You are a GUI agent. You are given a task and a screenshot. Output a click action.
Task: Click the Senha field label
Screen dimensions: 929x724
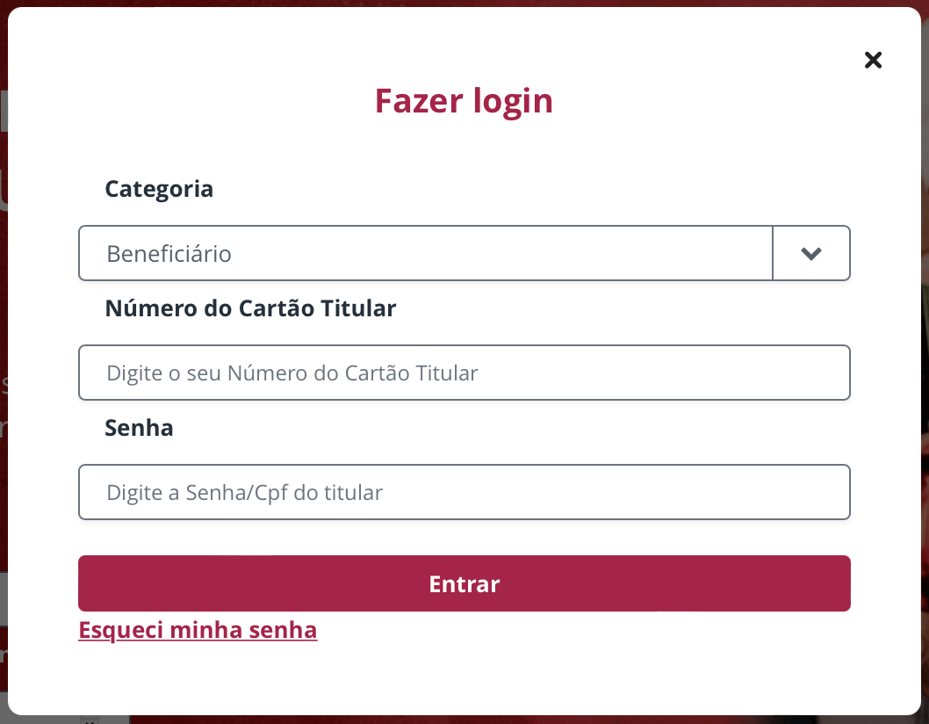point(139,428)
